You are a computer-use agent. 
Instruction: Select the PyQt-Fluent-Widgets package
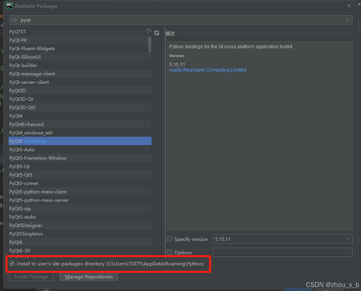coord(80,48)
